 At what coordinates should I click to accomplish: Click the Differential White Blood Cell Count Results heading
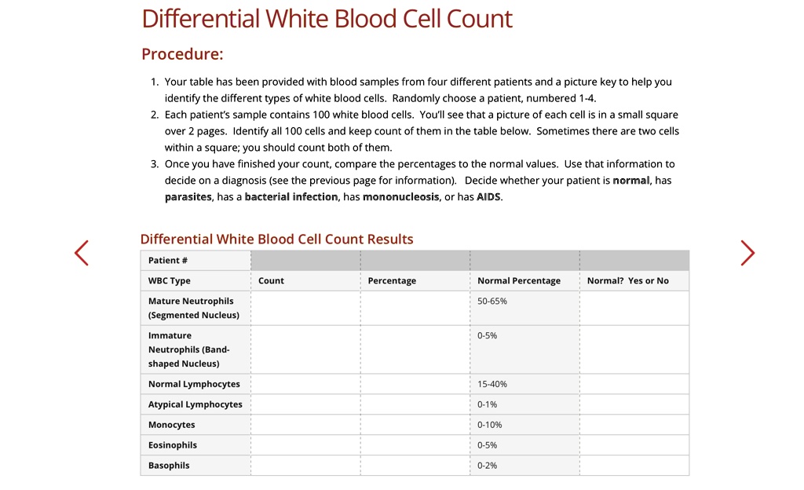(276, 239)
